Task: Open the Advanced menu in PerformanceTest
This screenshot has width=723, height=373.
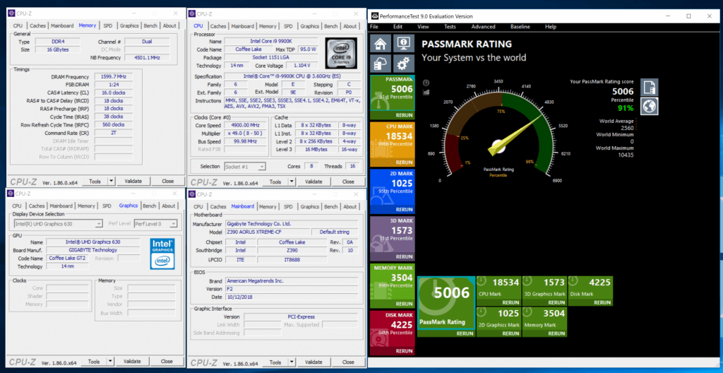Action: 483,27
